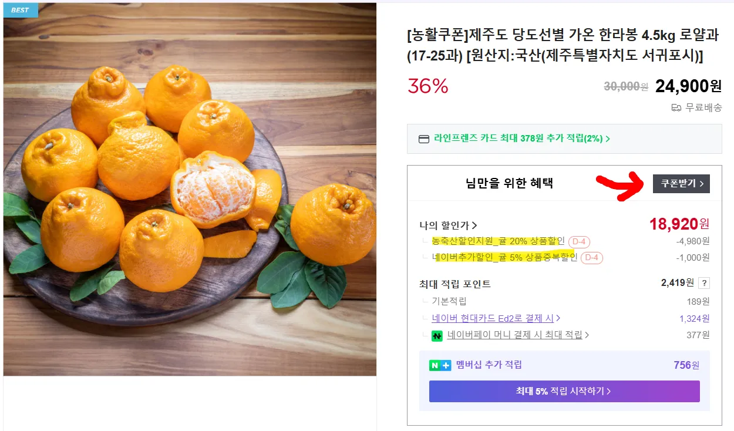The width and height of the screenshot is (734, 431).
Task: Open the 네이버 현대카드 Ed2로 결제 시 link
Action: [x=496, y=318]
